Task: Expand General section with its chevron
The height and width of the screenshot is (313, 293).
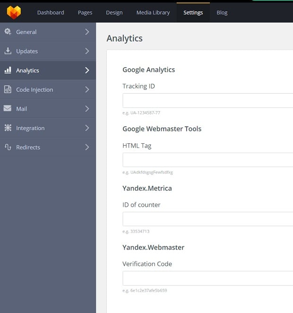Action: tap(87, 32)
